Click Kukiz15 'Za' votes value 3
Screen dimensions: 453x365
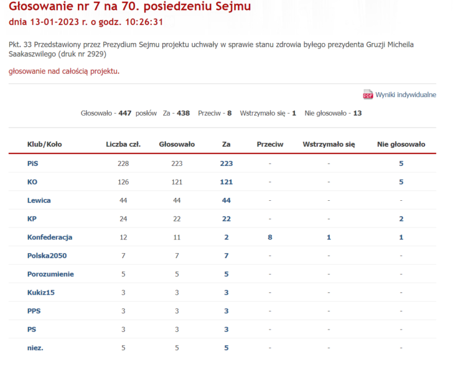coord(226,292)
